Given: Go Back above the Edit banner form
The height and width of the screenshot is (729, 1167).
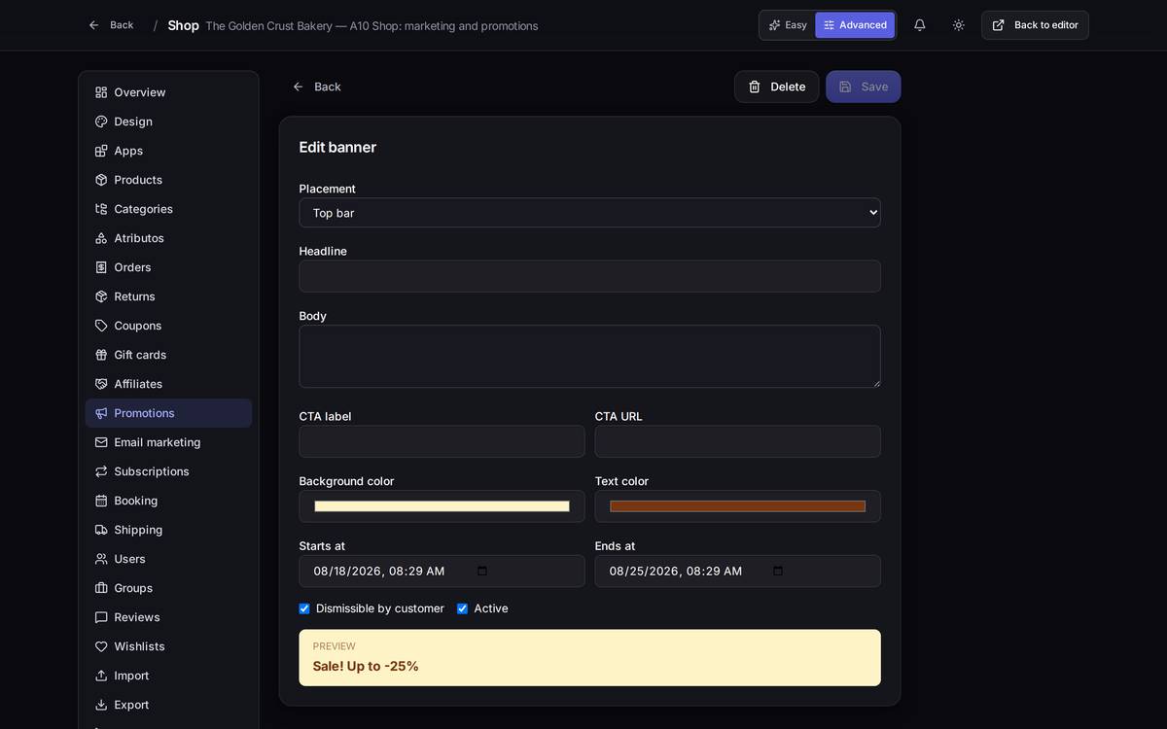Looking at the screenshot, I should tap(317, 87).
